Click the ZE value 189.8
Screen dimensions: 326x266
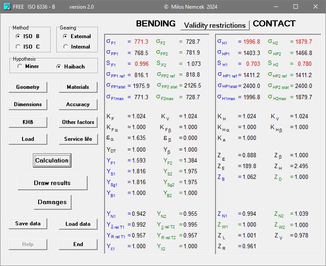(249, 166)
